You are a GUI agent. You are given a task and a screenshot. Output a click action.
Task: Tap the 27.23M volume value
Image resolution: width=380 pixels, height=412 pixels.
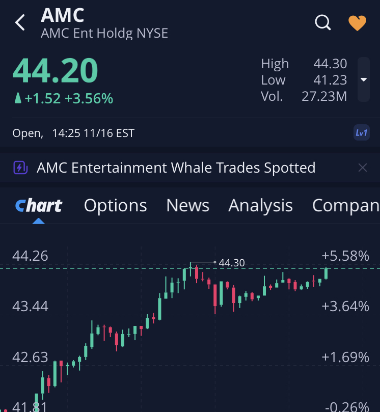click(324, 96)
